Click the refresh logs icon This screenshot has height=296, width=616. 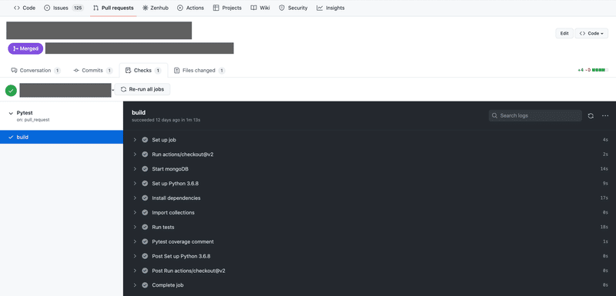coord(591,115)
